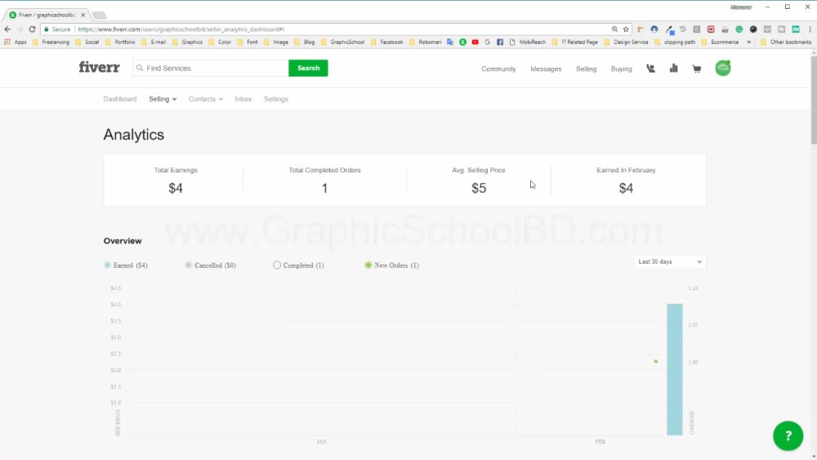Open the clipping path bookmark folder
Viewport: 817px width, 460px height.
pyautogui.click(x=676, y=42)
